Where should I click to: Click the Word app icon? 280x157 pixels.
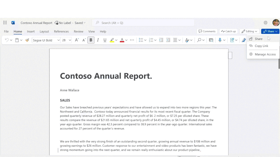13,23
